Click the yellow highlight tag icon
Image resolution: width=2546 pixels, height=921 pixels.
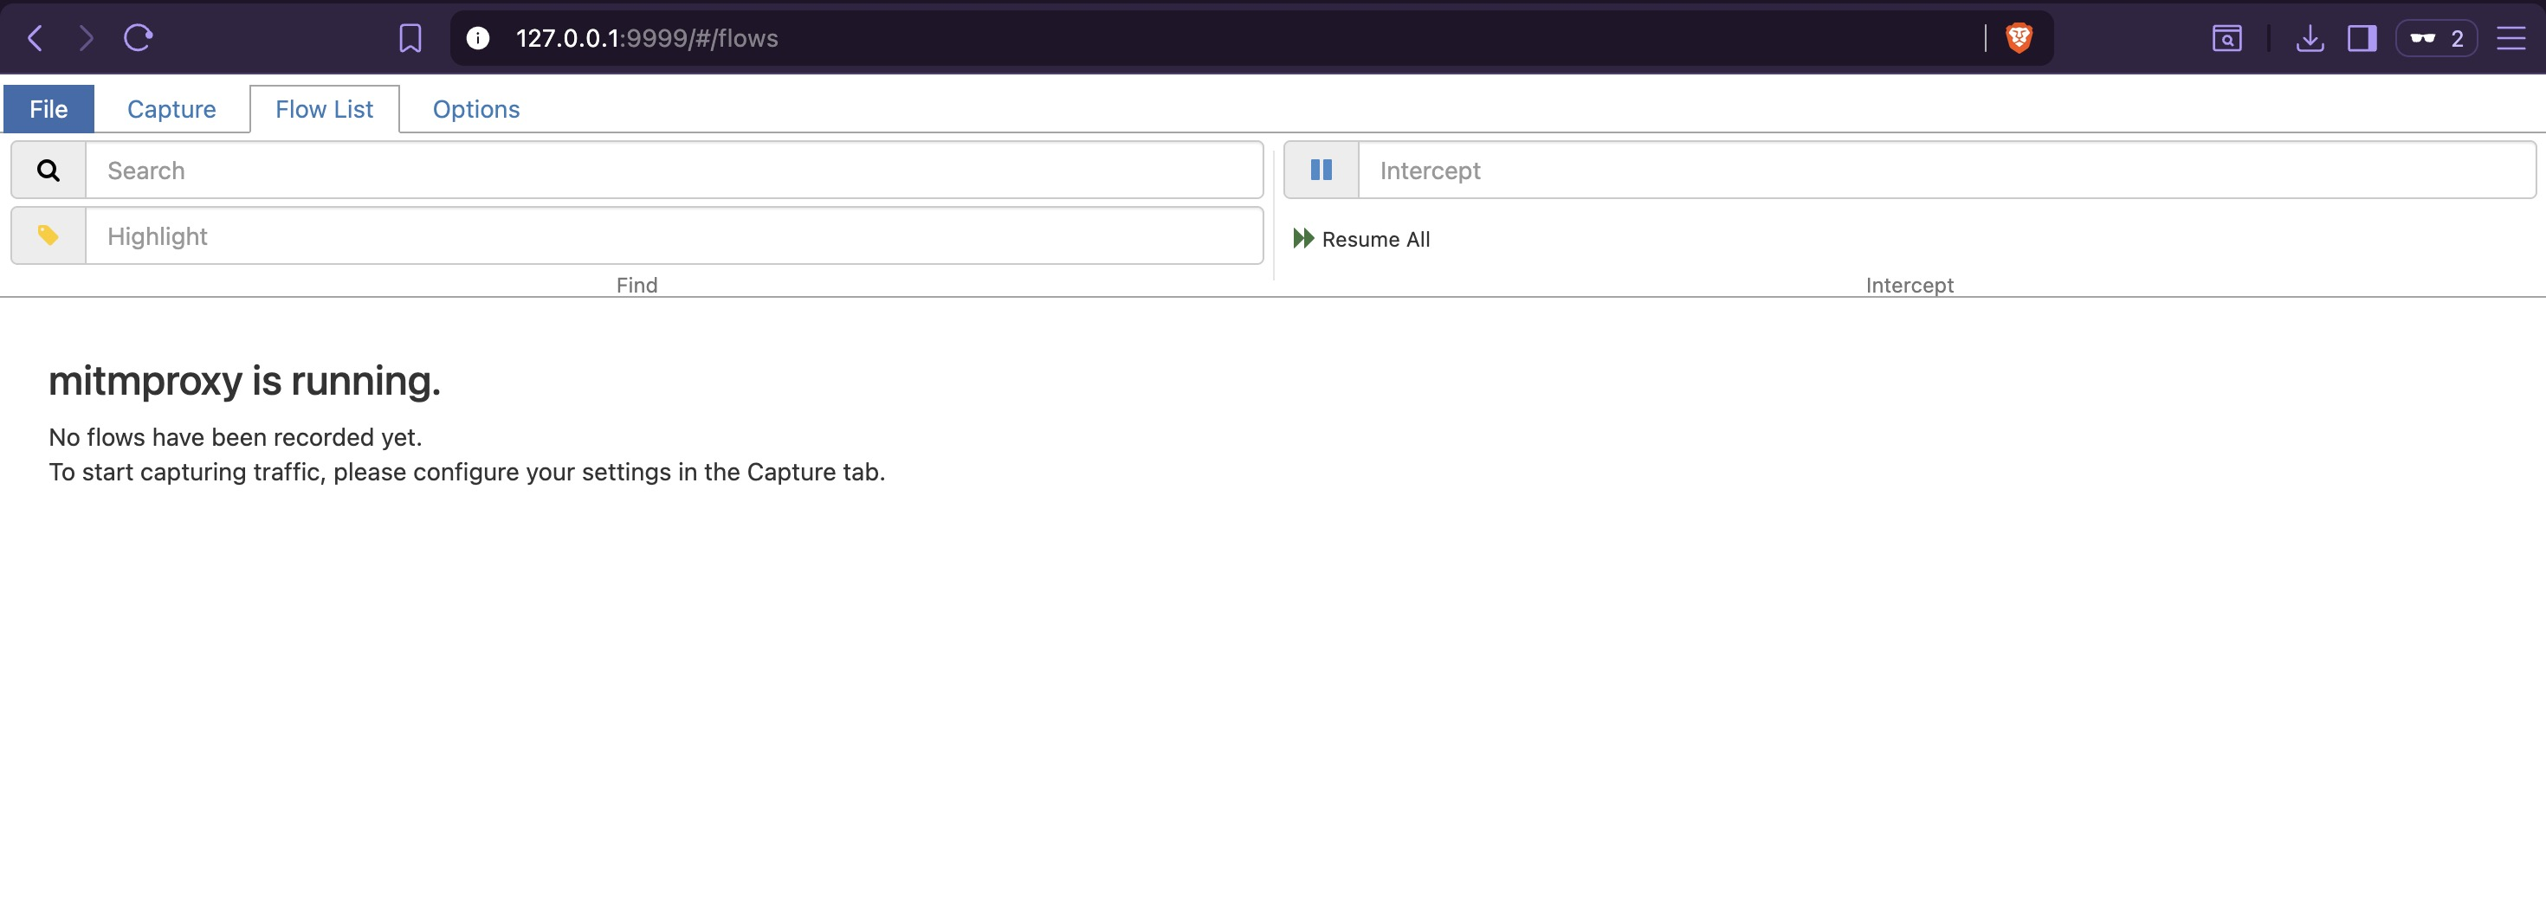tap(48, 235)
